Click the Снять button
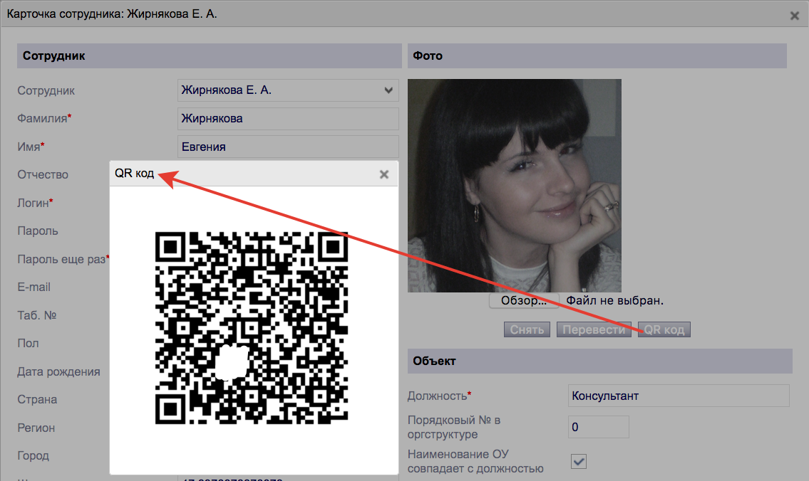The image size is (809, 481). [527, 329]
